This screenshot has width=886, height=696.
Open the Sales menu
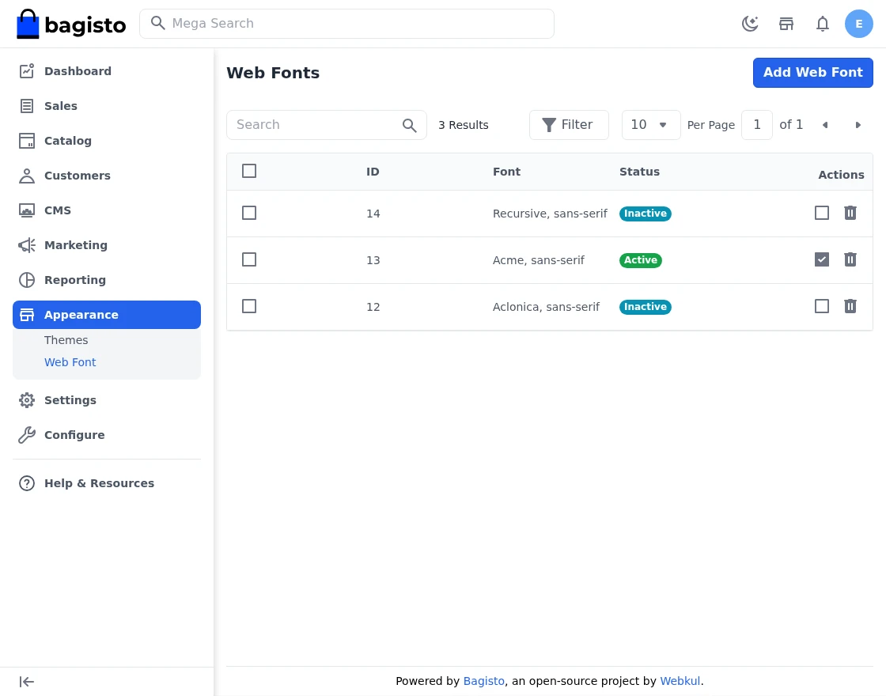[x=107, y=106]
